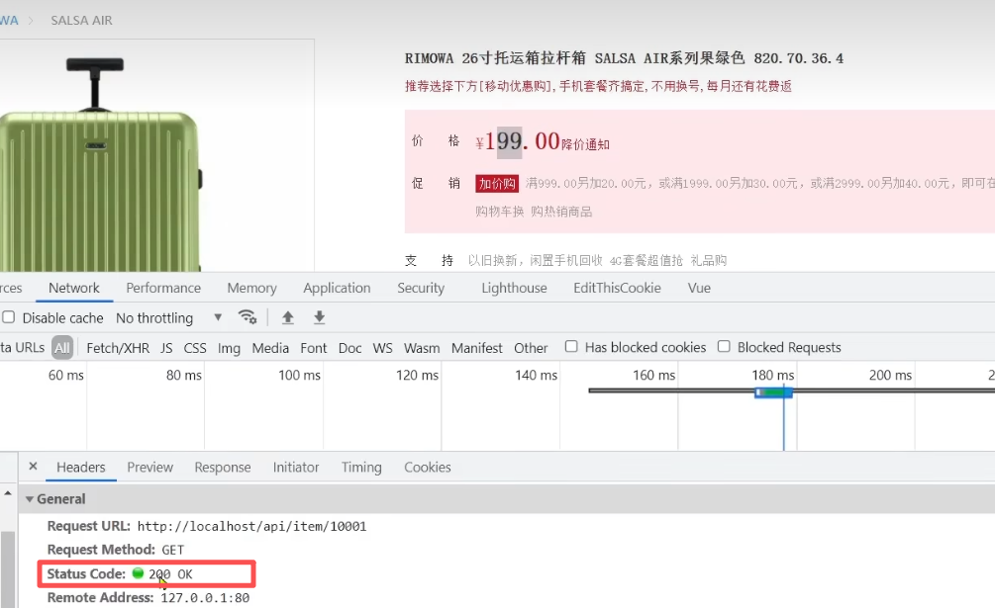Click the import HAR upload arrow icon

pos(287,317)
